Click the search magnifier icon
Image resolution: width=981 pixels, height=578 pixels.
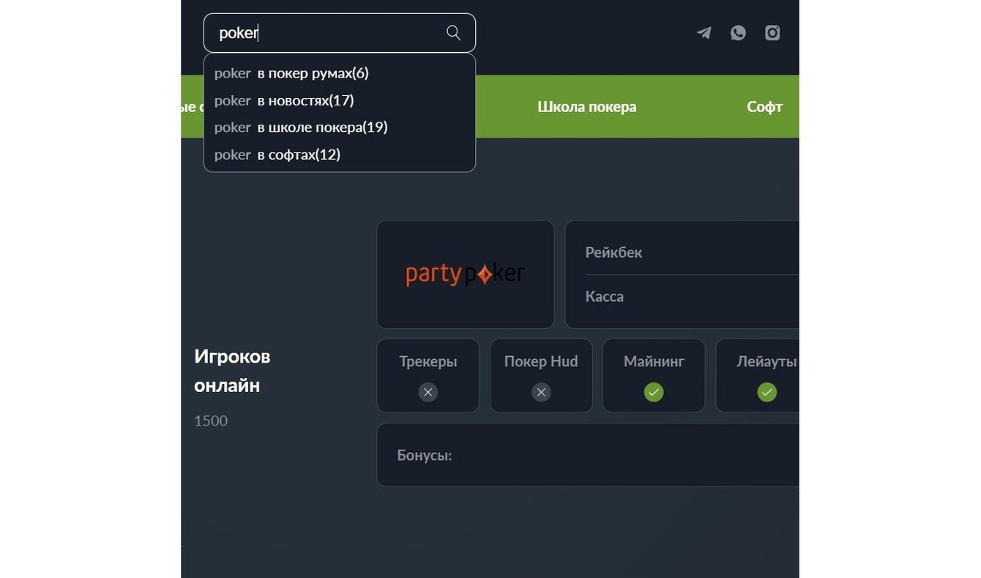coord(453,33)
